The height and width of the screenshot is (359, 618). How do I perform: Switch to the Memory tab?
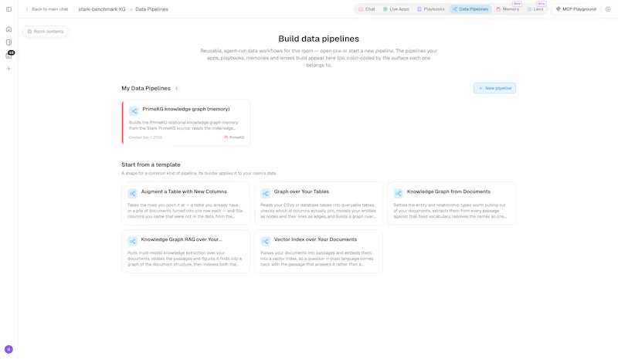508,9
